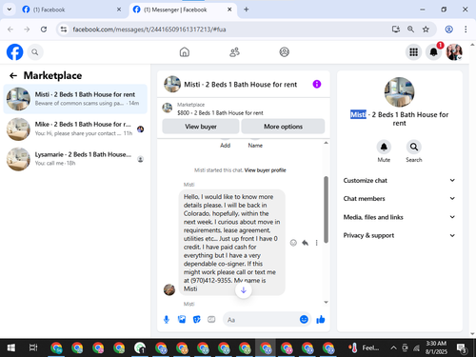Click the Facebook search magnifier icon
Image resolution: width=476 pixels, height=357 pixels.
point(35,52)
